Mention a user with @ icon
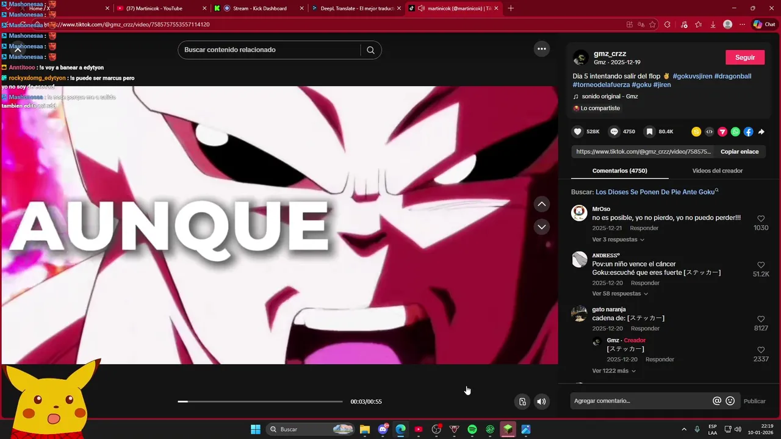The height and width of the screenshot is (439, 781). [717, 401]
